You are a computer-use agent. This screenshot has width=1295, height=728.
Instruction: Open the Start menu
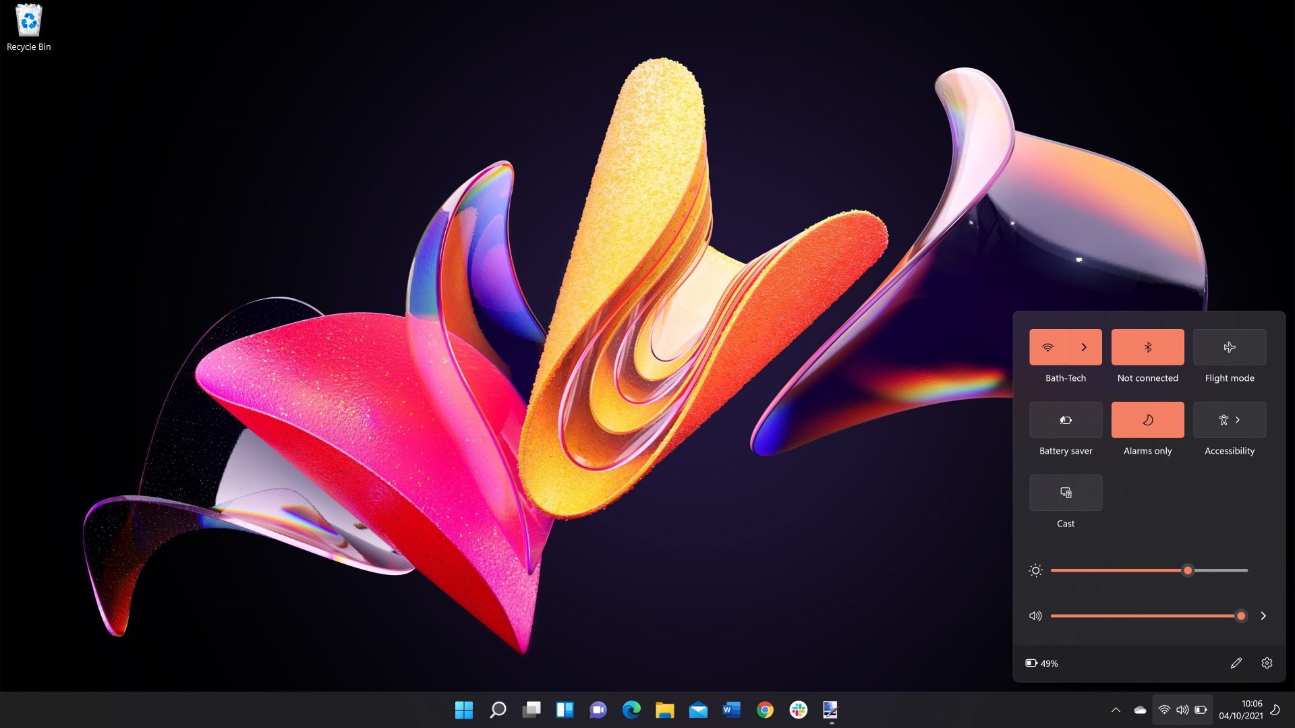click(464, 710)
